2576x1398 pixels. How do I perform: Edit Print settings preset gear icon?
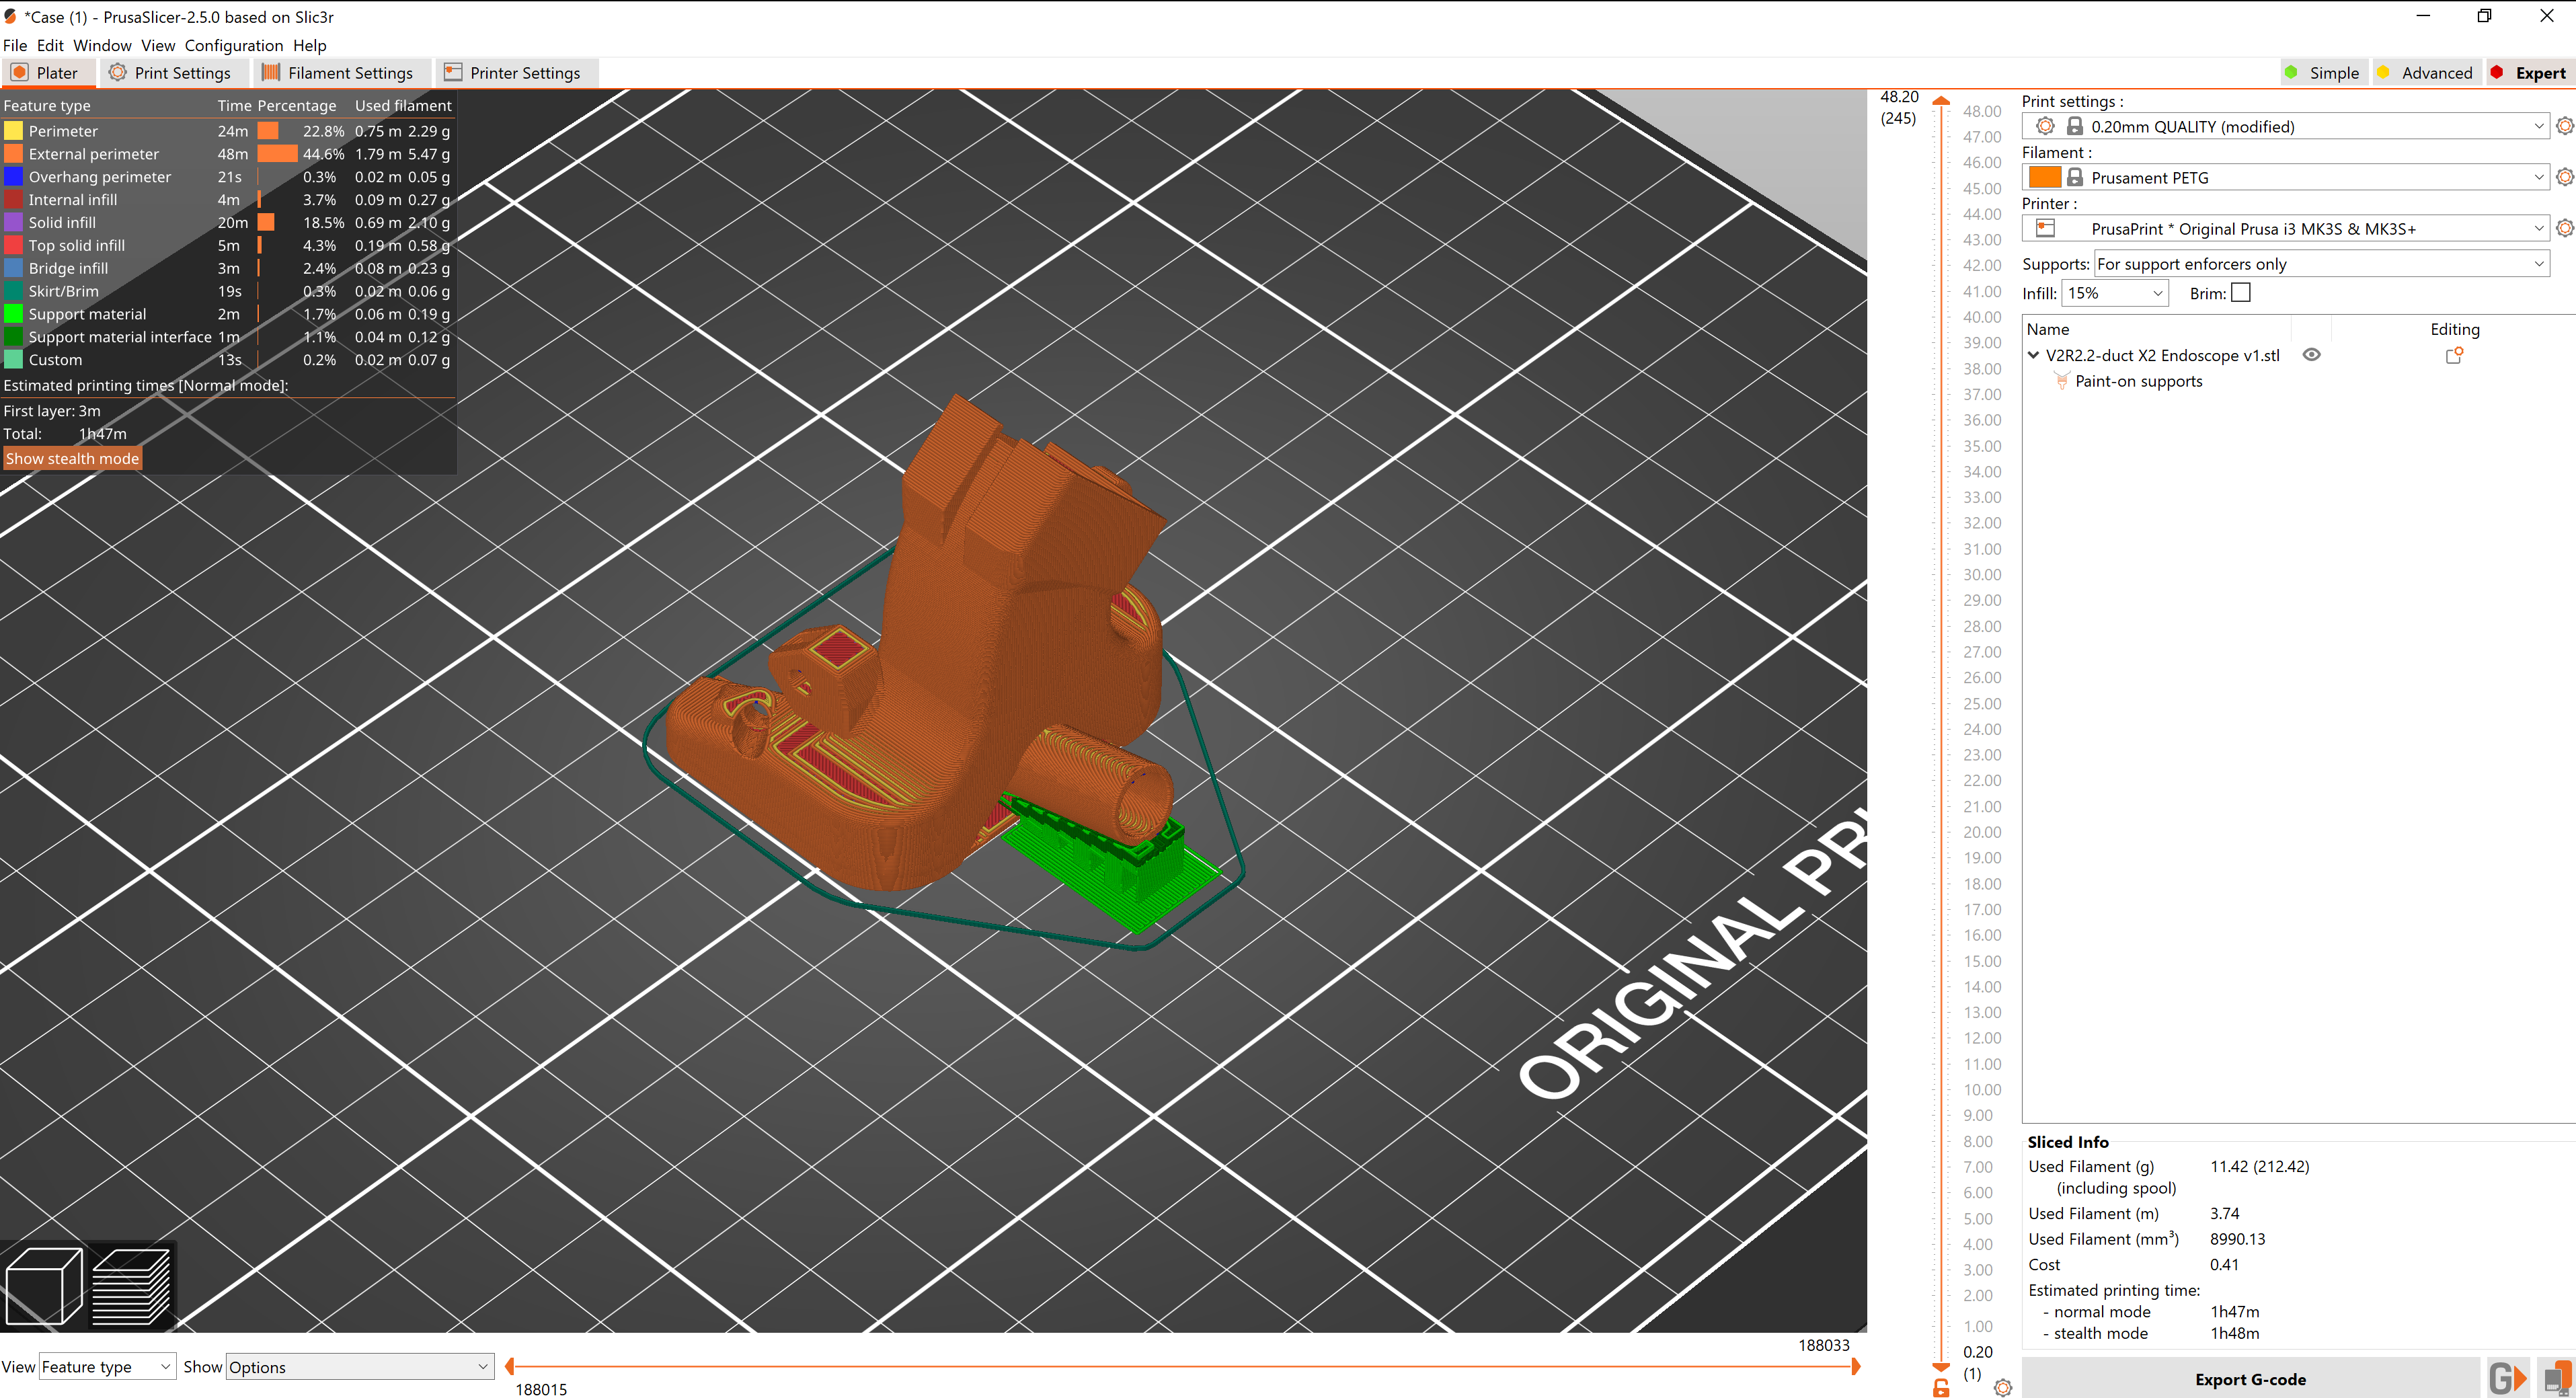(2564, 126)
